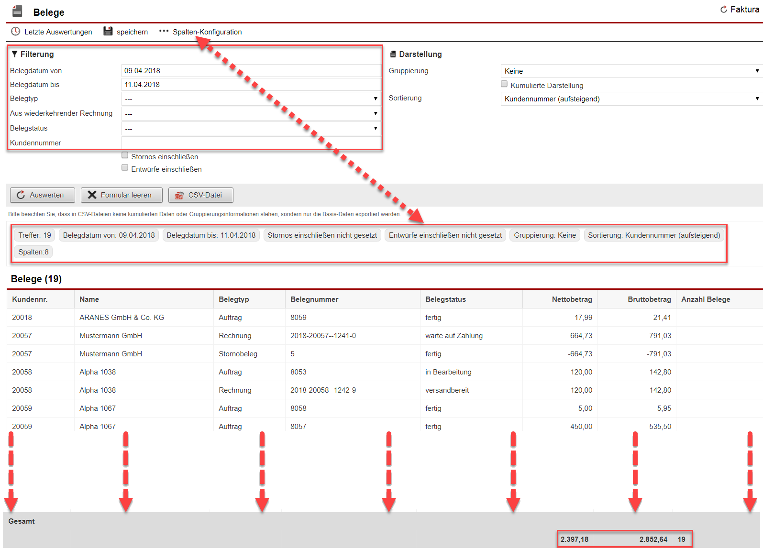This screenshot has width=763, height=550.
Task: Click the Faktura reload icon
Action: click(x=724, y=10)
